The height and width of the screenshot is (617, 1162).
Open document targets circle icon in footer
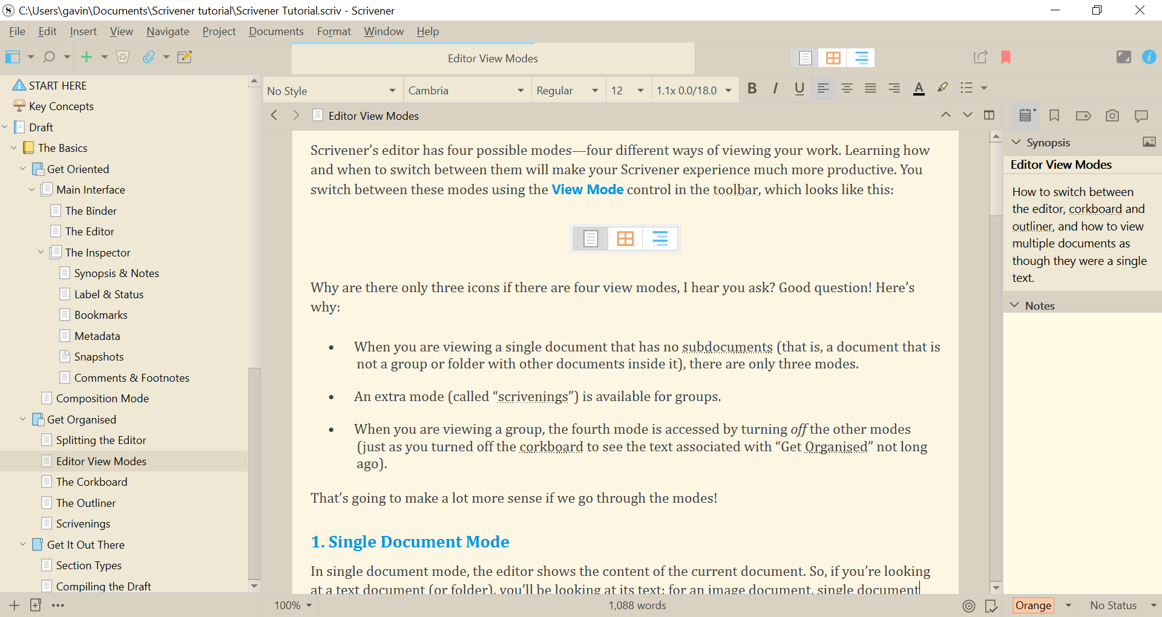tap(969, 606)
